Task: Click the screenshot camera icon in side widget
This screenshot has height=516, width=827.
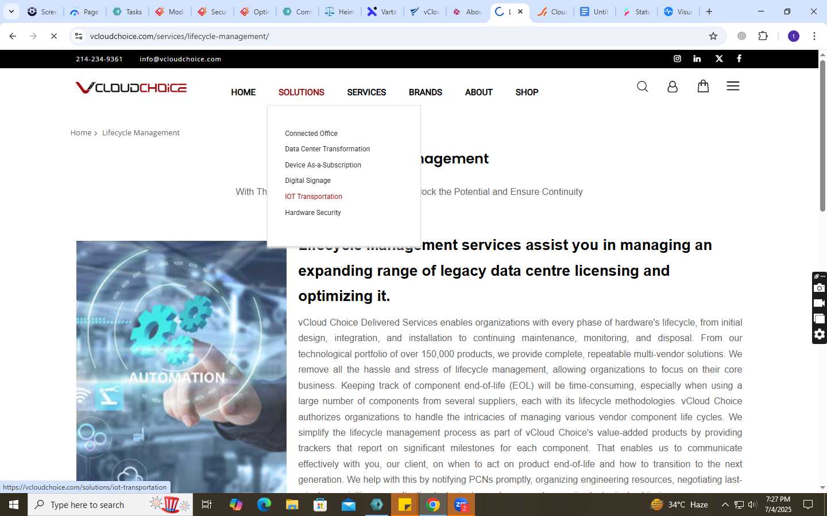Action: (820, 288)
